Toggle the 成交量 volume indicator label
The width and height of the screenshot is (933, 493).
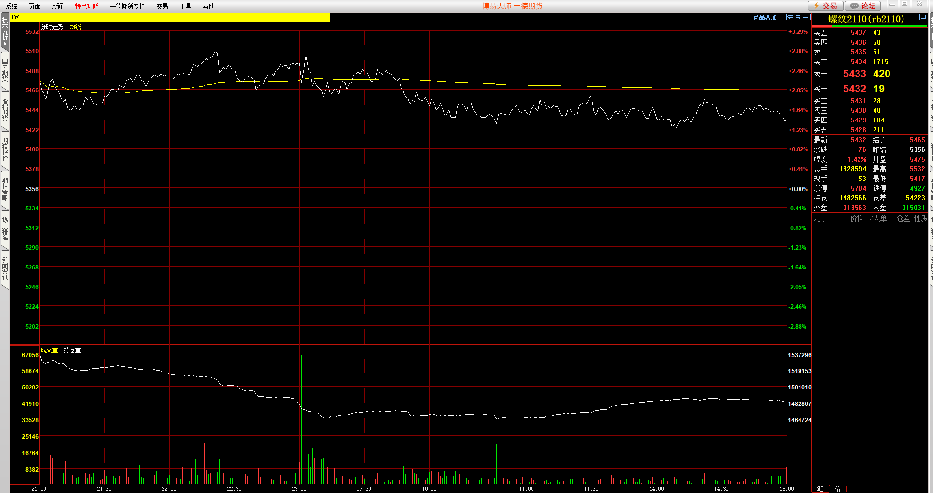click(49, 350)
